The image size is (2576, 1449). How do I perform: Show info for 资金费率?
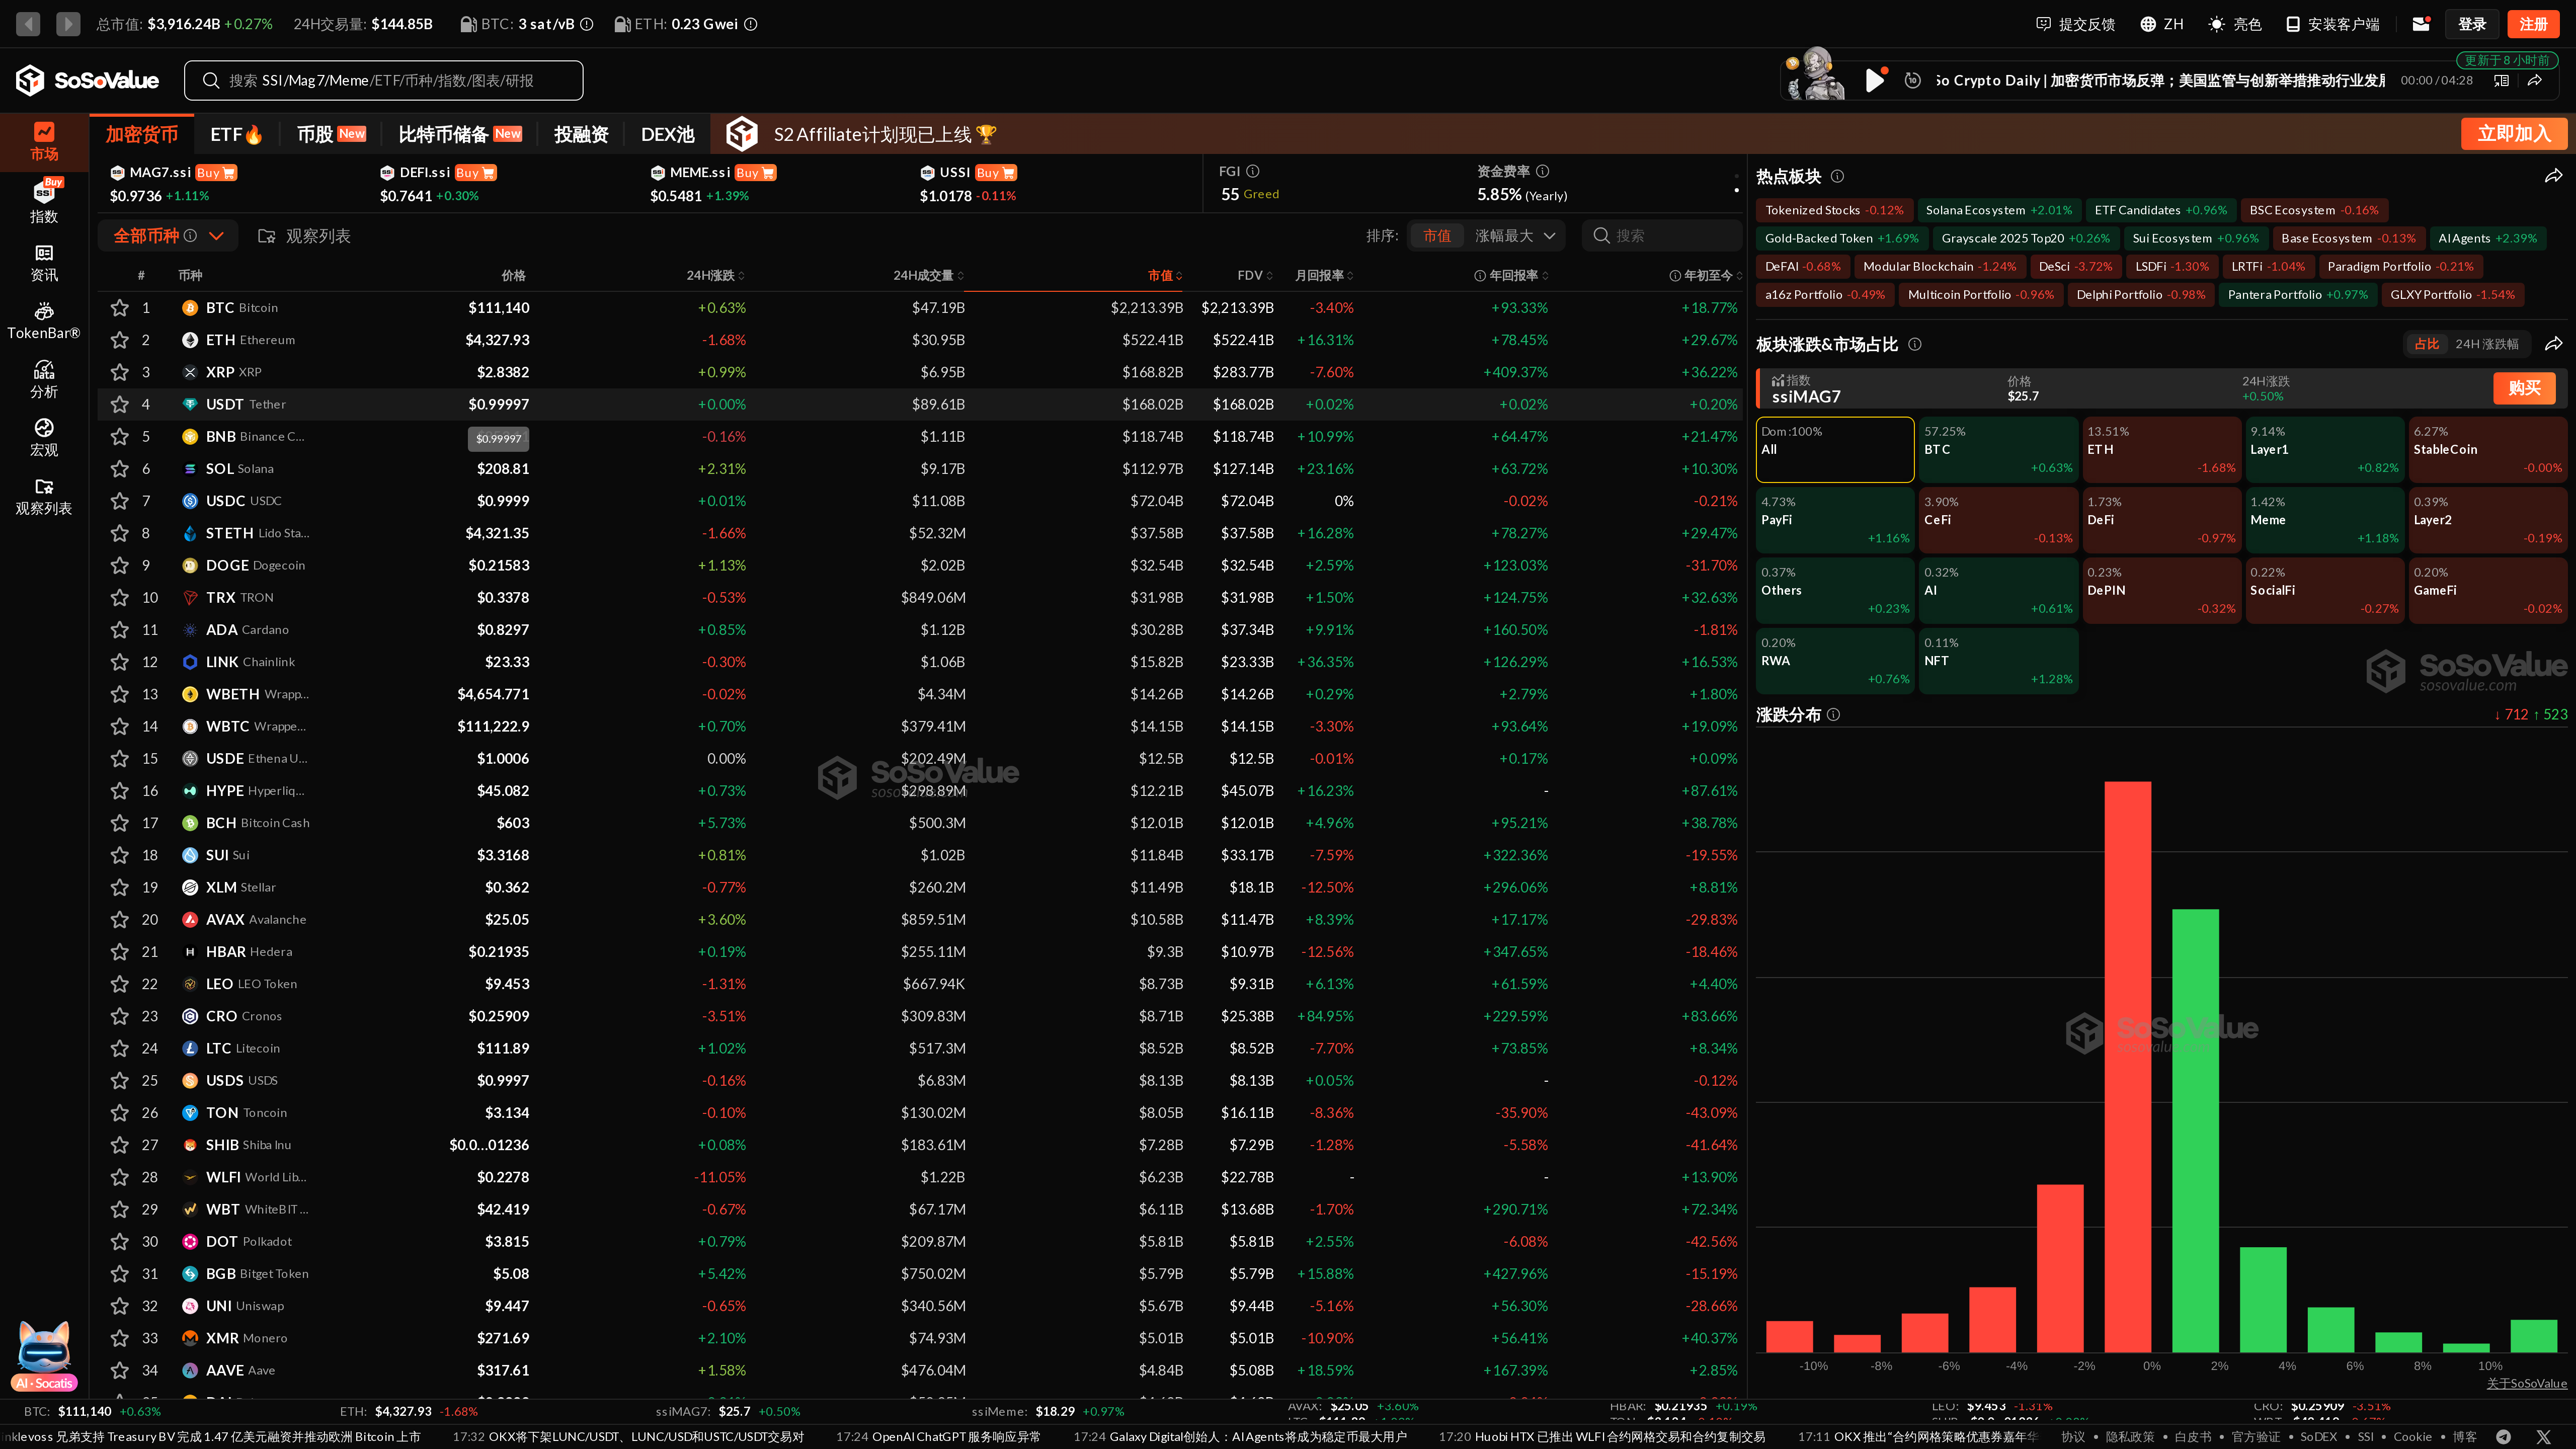pyautogui.click(x=1542, y=171)
